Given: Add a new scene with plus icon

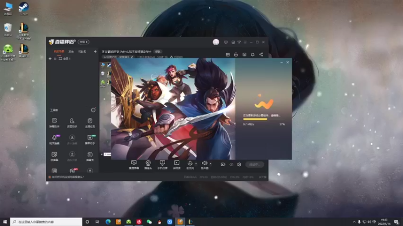Looking at the screenshot, I should [x=95, y=52].
